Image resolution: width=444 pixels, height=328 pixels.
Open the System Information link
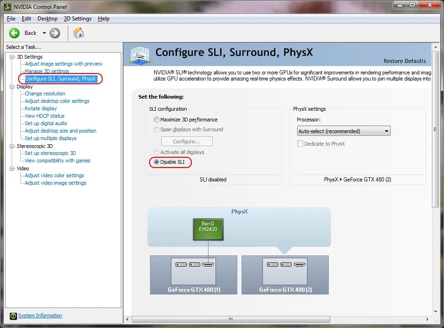coord(40,315)
